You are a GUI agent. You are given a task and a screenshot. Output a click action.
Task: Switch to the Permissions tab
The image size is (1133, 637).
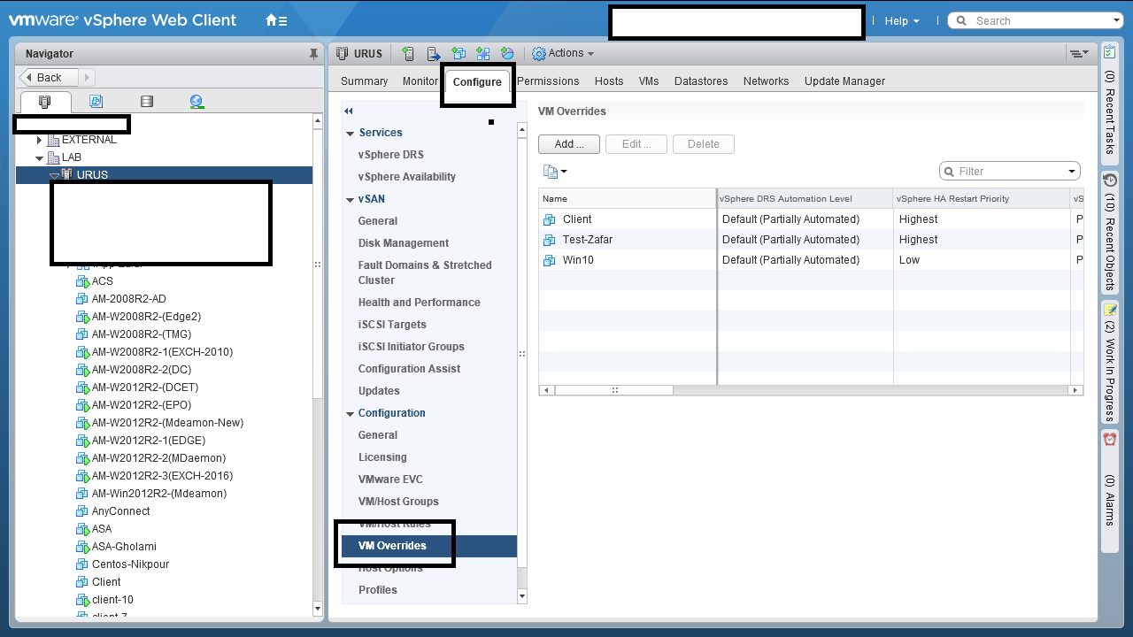coord(548,81)
